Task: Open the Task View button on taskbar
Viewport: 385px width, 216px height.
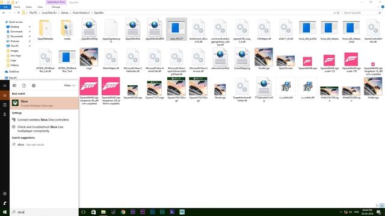Action: [x=84, y=212]
